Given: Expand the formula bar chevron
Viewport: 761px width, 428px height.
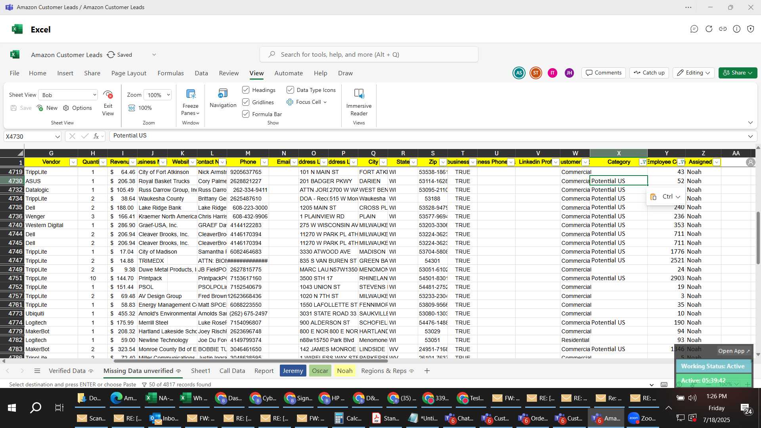Looking at the screenshot, I should point(750,136).
